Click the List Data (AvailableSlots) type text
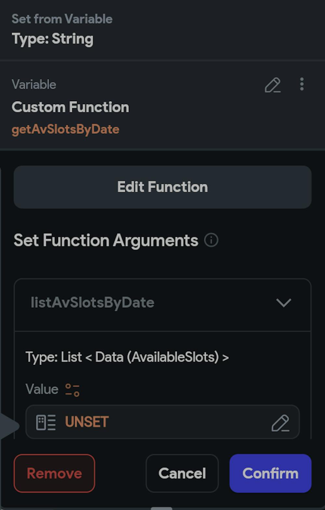This screenshot has width=325, height=510. point(127,357)
